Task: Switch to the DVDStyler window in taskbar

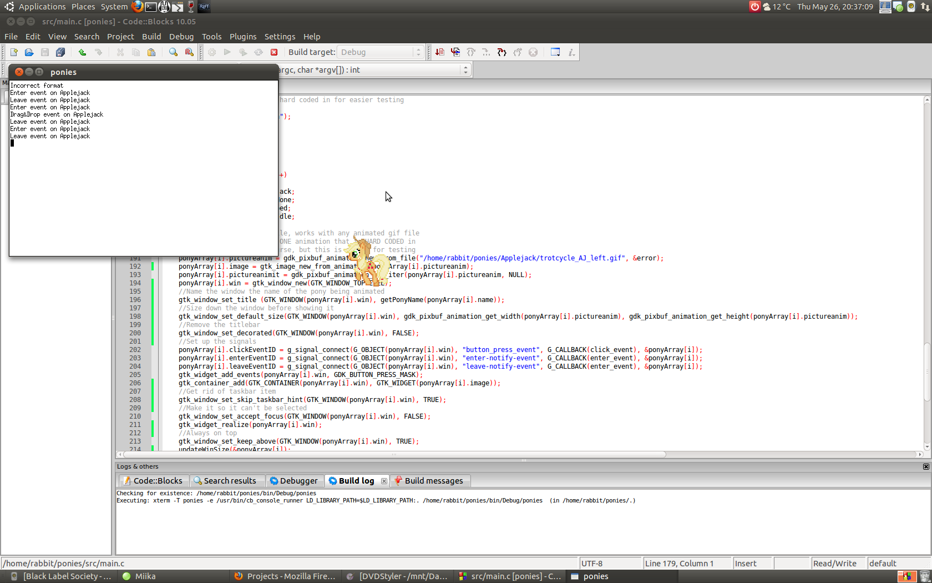Action: coord(397,576)
